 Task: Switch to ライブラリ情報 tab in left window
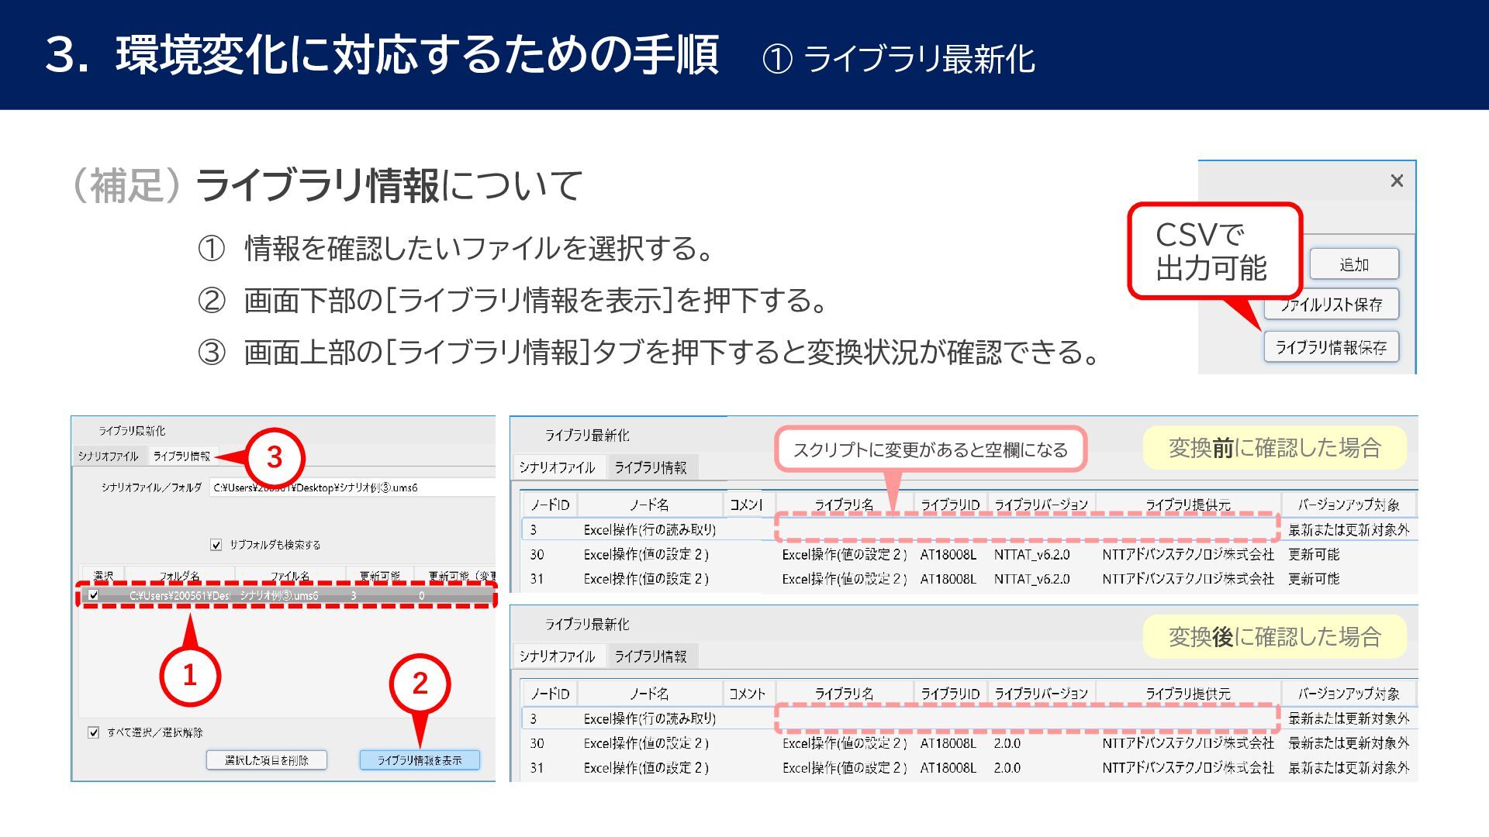pos(181,456)
